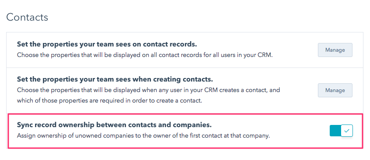The height and width of the screenshot is (160, 370).
Task: Click the teal filled track of ownership toggle
Action: pyautogui.click(x=335, y=131)
